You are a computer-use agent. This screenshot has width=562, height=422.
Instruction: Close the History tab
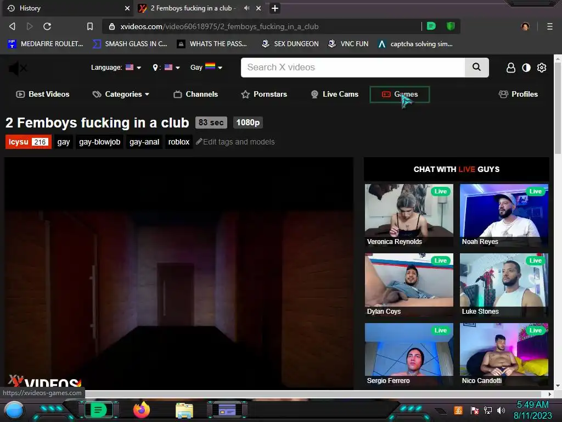click(127, 8)
